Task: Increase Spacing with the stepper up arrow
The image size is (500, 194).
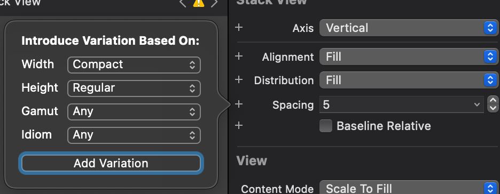Action: click(x=493, y=101)
